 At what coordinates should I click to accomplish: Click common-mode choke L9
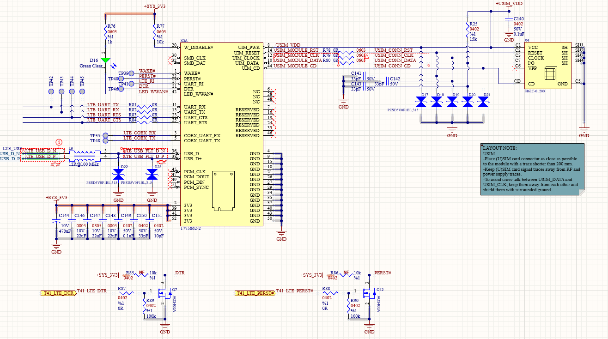pyautogui.click(x=86, y=155)
